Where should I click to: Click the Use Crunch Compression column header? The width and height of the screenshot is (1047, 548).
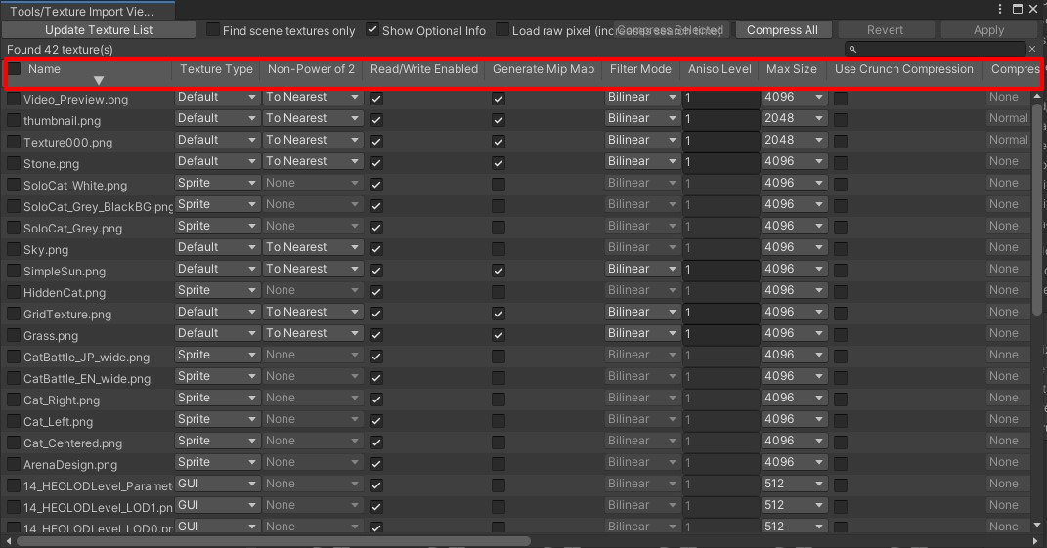(904, 69)
